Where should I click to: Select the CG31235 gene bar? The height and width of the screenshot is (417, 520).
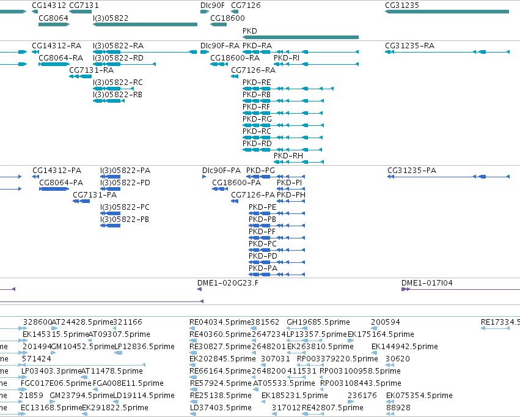[x=447, y=12]
